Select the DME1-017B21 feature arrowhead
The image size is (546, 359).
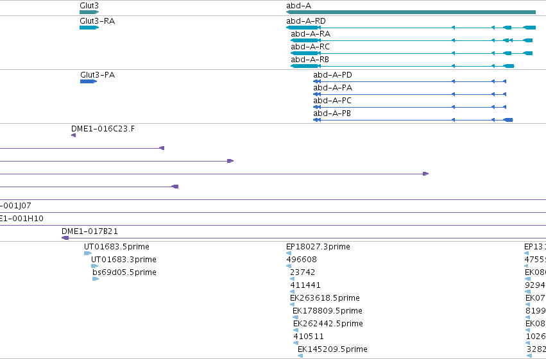65,238
